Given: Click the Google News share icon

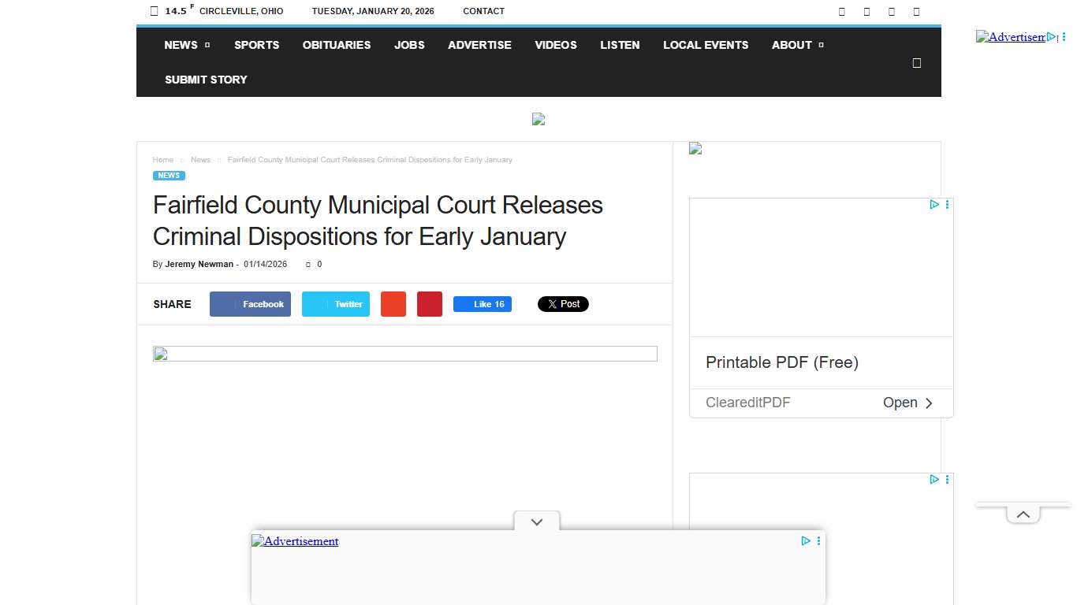Looking at the screenshot, I should [x=393, y=303].
